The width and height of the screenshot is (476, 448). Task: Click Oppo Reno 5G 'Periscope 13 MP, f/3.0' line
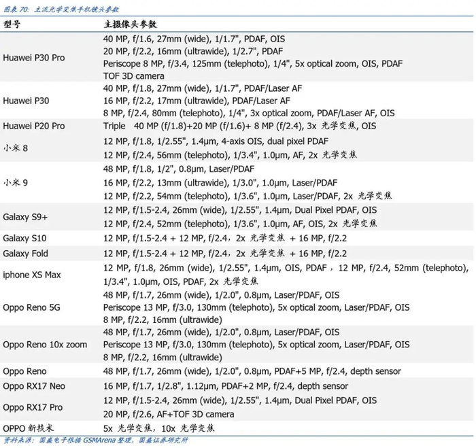(x=256, y=307)
